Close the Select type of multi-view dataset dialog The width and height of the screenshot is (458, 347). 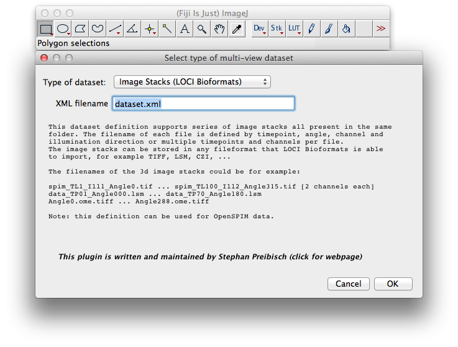[x=44, y=58]
